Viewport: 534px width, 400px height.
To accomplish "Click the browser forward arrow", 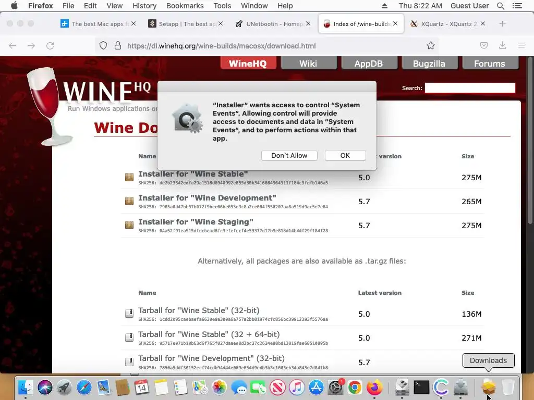I will coord(31,46).
